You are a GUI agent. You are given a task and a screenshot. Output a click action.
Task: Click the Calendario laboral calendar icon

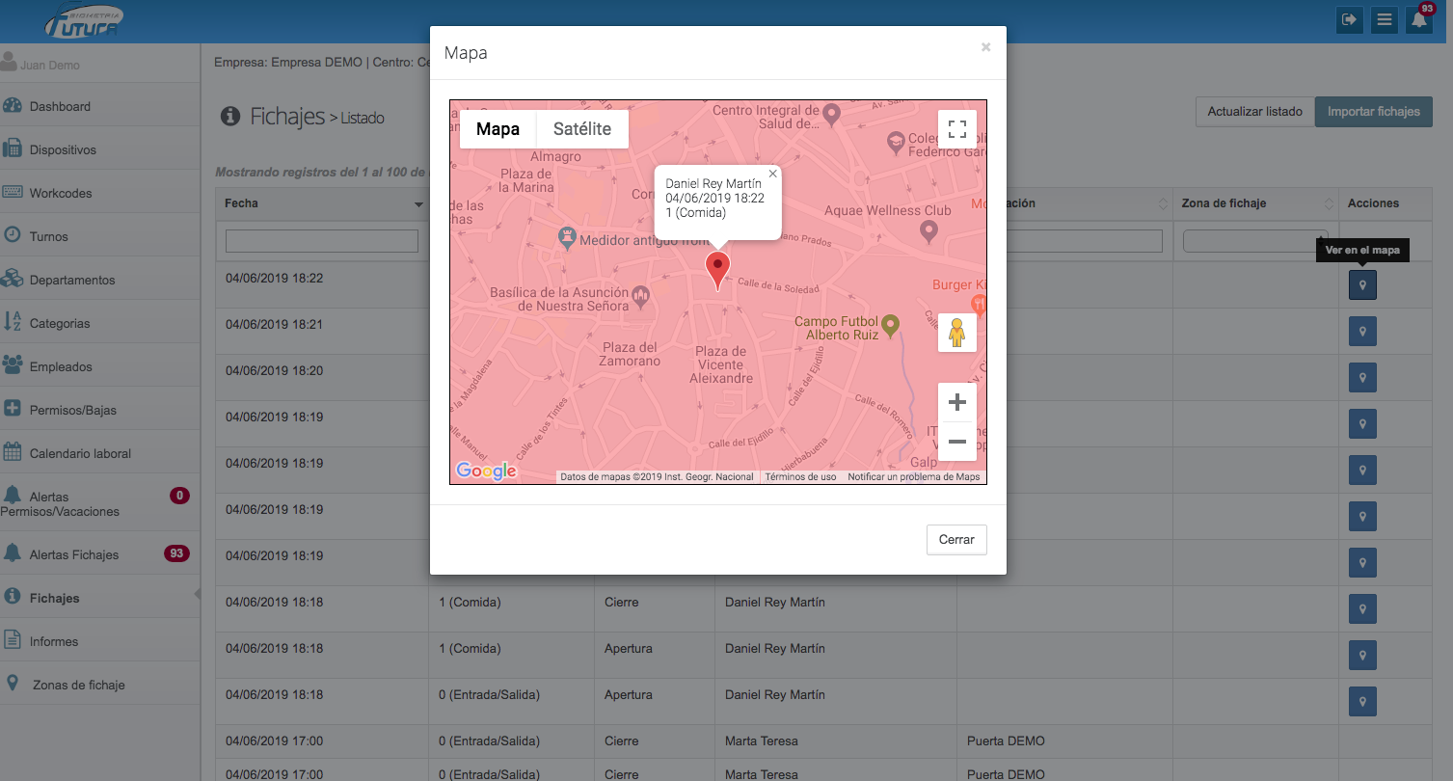coord(13,451)
